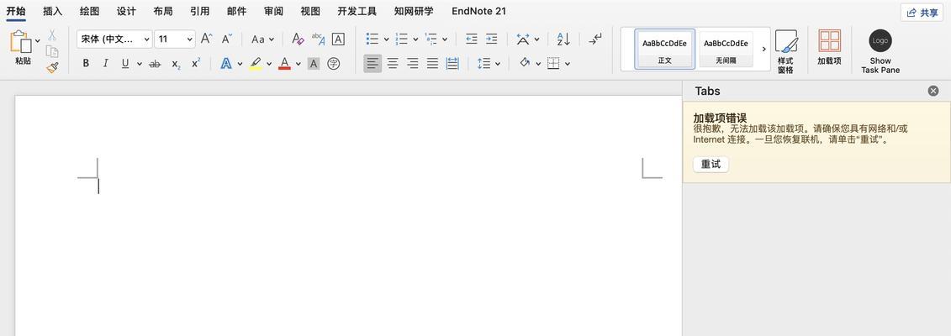Viewport: 951px width, 336px height.
Task: Open the Change Case dropdown
Action: [262, 39]
